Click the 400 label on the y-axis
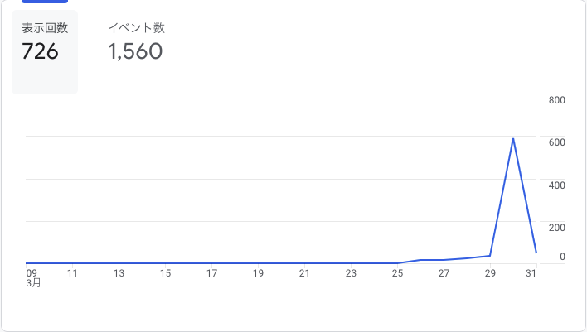 tap(556, 185)
